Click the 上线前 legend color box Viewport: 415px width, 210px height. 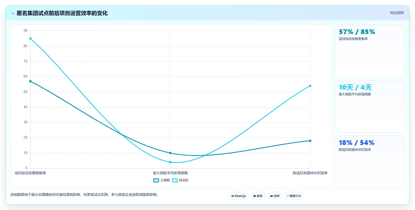tap(156, 180)
